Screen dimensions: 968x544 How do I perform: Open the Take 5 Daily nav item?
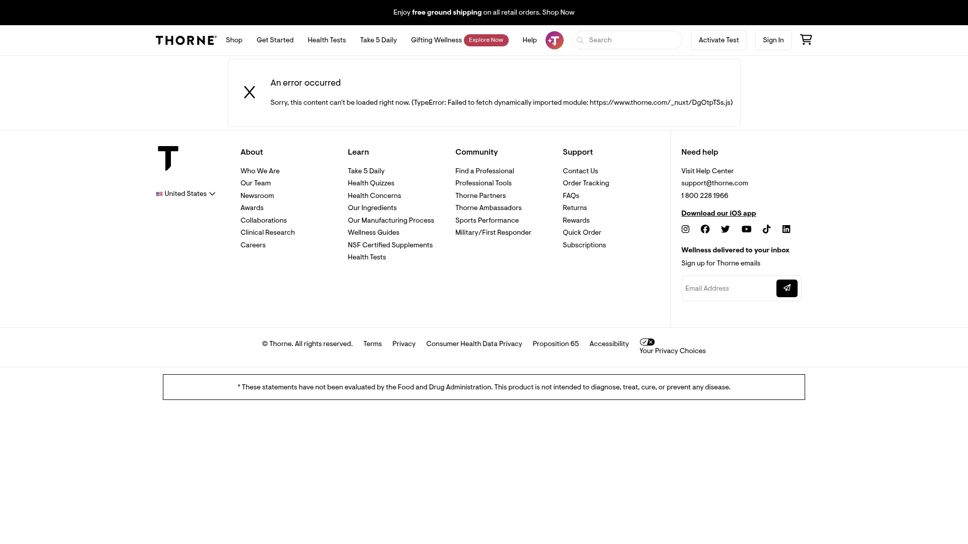pos(378,40)
